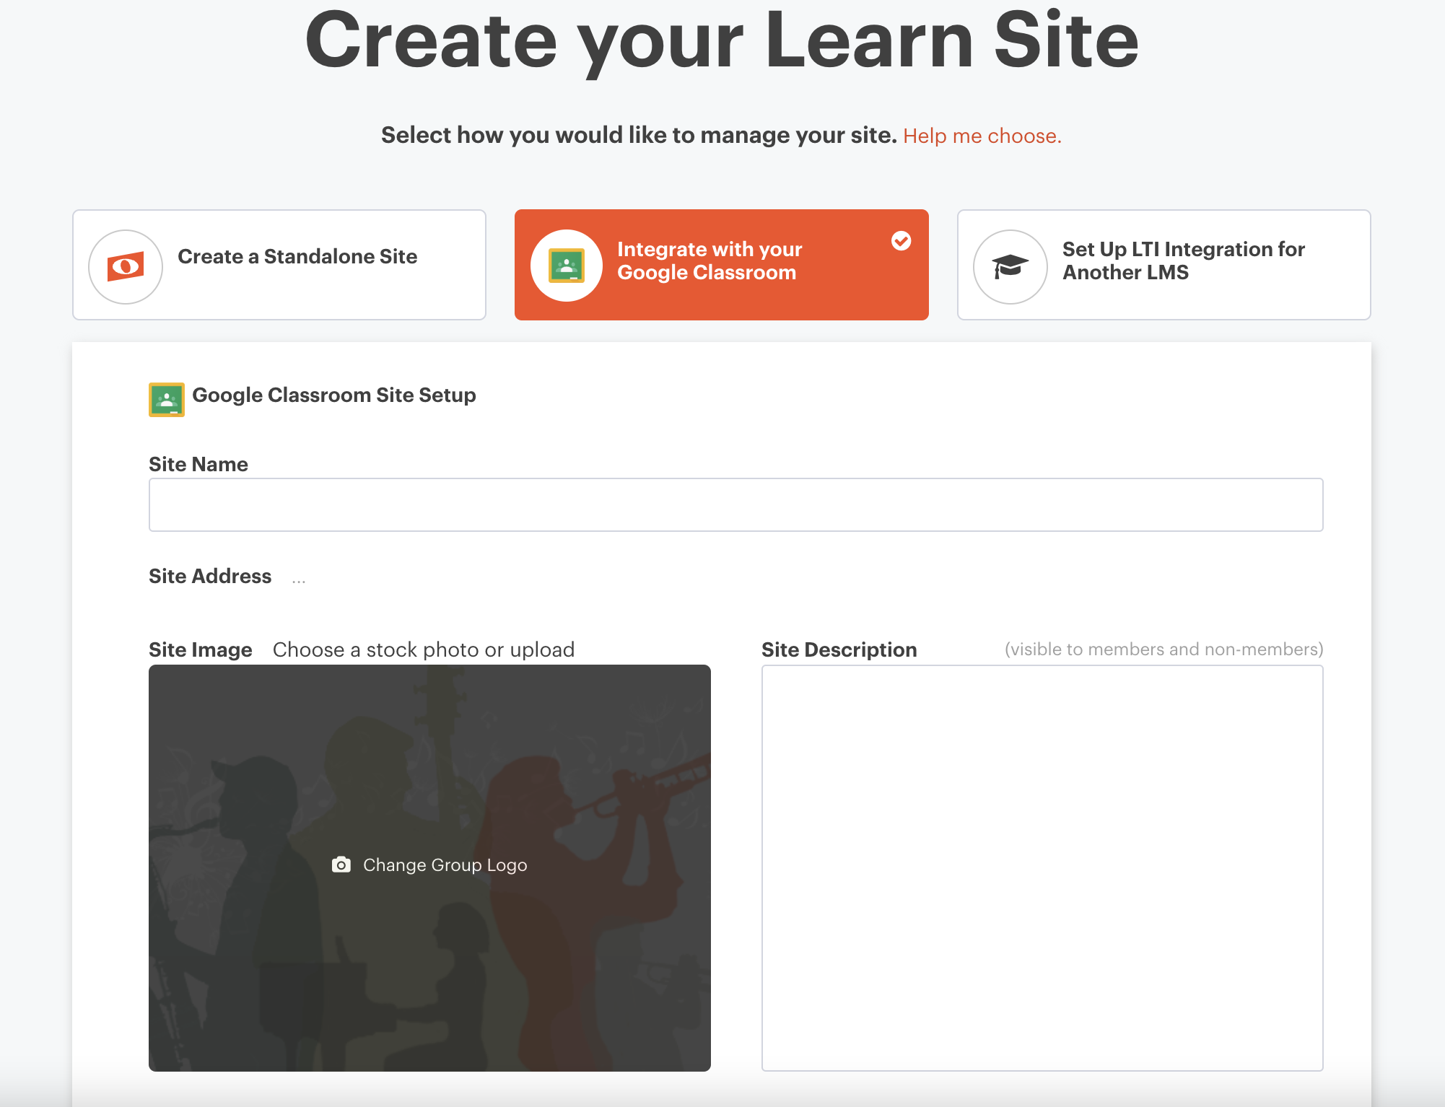Screen dimensions: 1445x1107
Task: Select Integrate with your Google Classroom
Action: point(722,265)
